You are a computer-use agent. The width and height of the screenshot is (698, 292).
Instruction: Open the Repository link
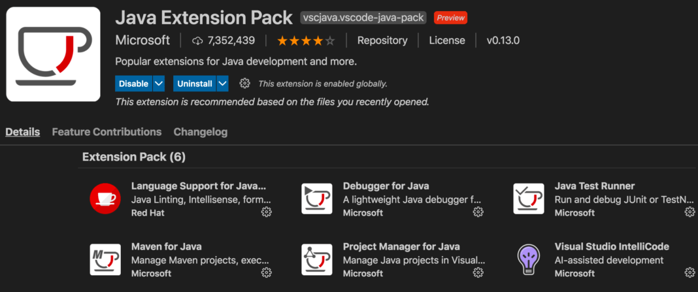pos(382,41)
